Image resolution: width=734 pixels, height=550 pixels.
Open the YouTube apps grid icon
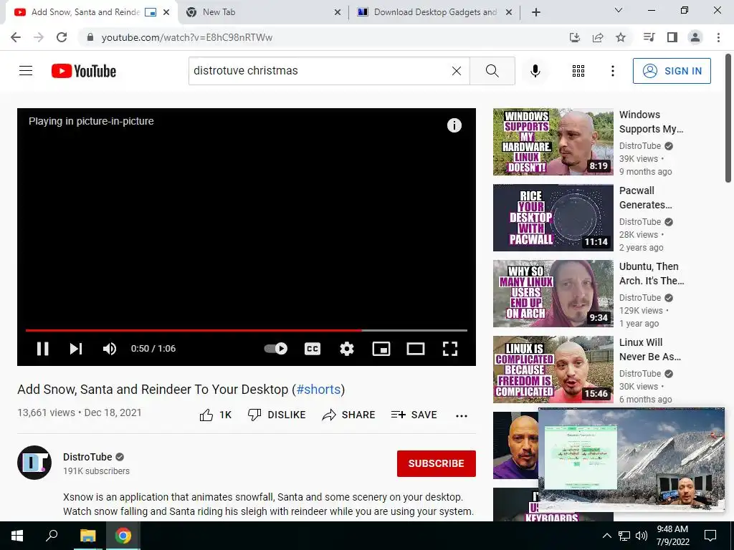[578, 71]
